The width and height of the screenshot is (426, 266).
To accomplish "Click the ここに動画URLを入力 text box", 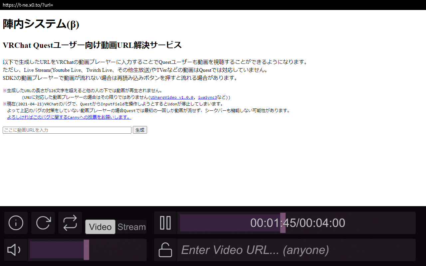I will (67, 130).
